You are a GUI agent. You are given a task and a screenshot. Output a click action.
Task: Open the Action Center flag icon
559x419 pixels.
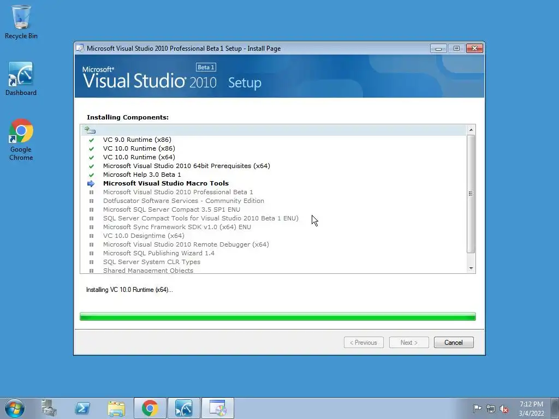477,409
